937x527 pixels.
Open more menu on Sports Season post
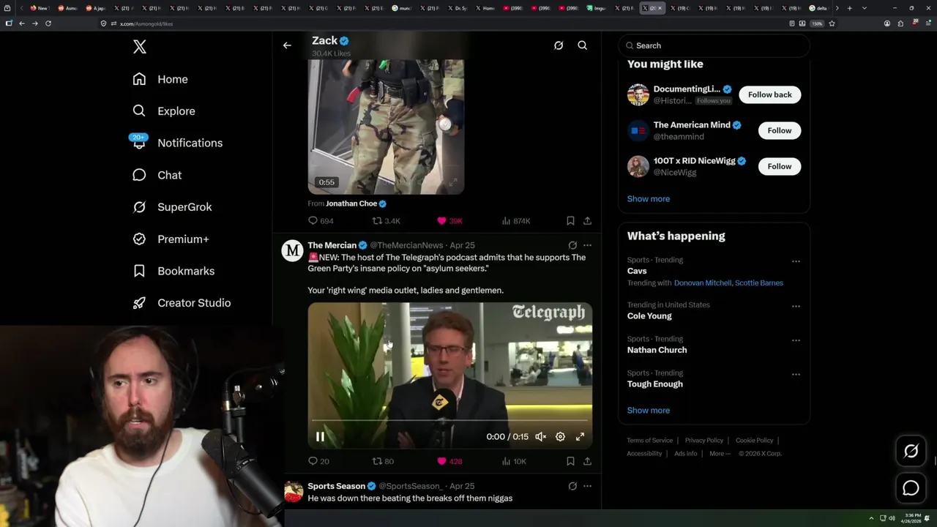click(587, 486)
